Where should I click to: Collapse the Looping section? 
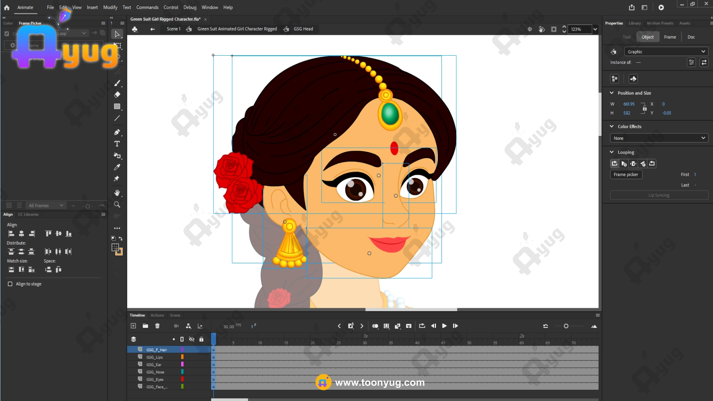click(612, 152)
